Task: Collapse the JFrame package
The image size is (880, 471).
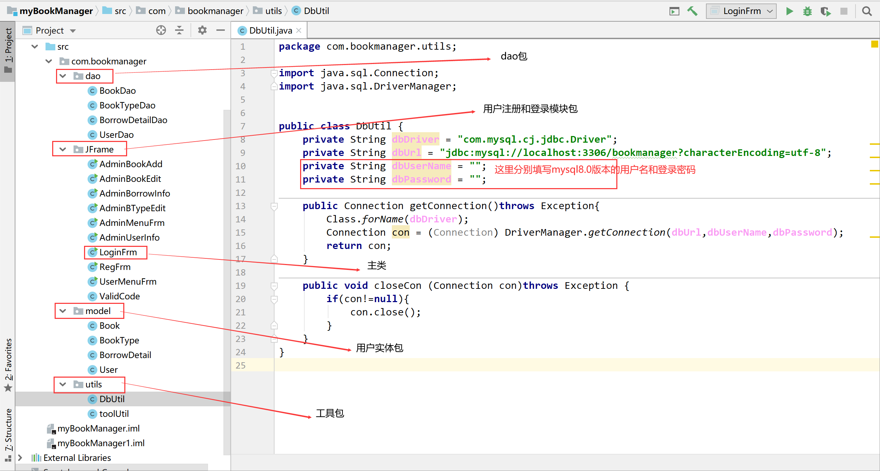Action: [63, 149]
